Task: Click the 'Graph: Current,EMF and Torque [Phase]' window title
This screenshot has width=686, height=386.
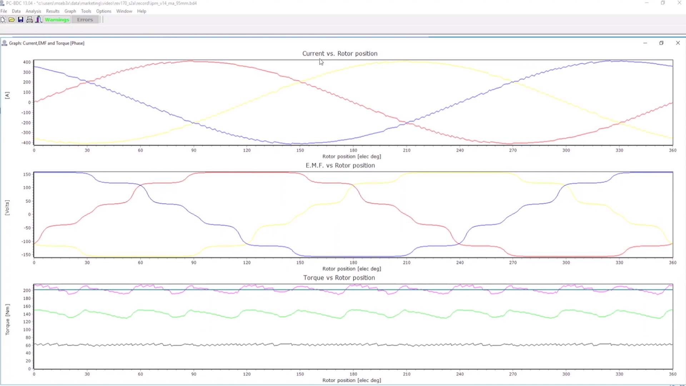Action: 46,43
